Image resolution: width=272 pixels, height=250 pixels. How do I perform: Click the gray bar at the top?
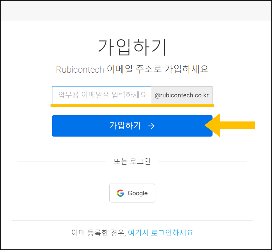pos(136,11)
